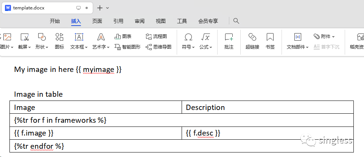
Task: Open the dropdown next to new tab plus
Action: coord(107,8)
